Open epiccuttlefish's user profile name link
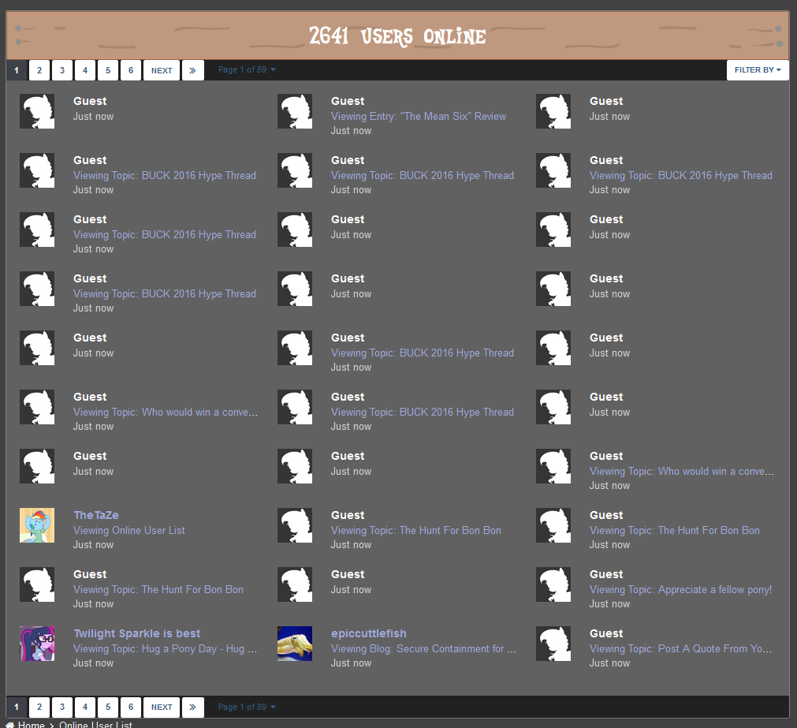Image resolution: width=797 pixels, height=728 pixels. tap(369, 633)
